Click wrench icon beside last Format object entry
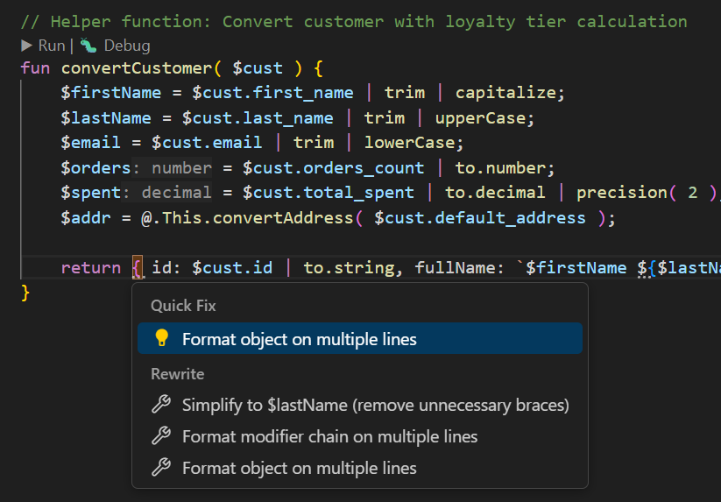Screen dimensions: 721x502 (161, 468)
